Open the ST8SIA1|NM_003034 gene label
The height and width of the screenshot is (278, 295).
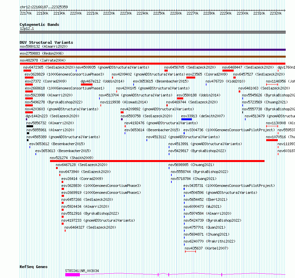click(82, 271)
